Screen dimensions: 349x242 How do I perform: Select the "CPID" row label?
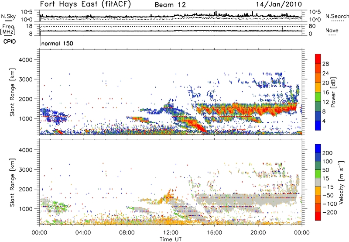pyautogui.click(x=10, y=41)
